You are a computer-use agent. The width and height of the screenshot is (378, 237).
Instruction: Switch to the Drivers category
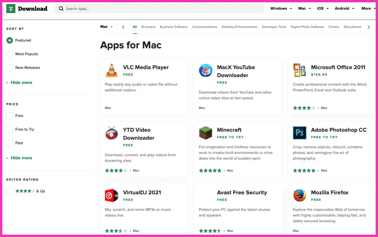pos(334,27)
